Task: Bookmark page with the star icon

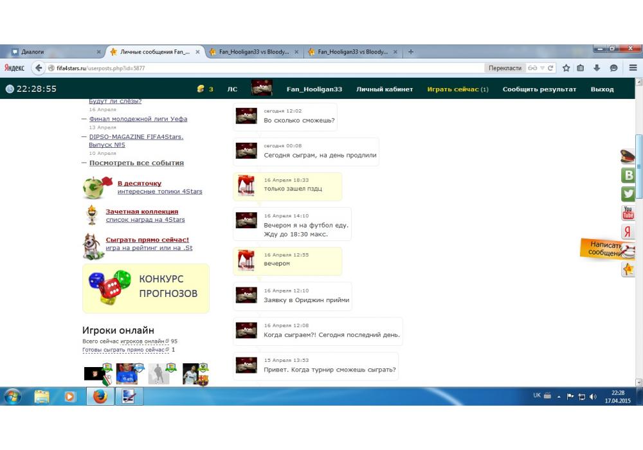Action: (x=566, y=67)
